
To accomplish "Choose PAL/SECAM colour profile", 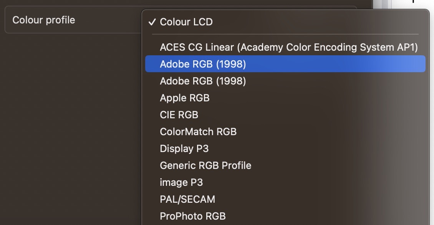I will 285,199.
